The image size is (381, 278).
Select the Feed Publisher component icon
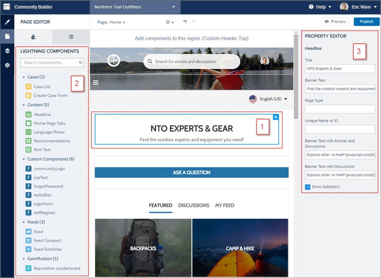coord(28,249)
